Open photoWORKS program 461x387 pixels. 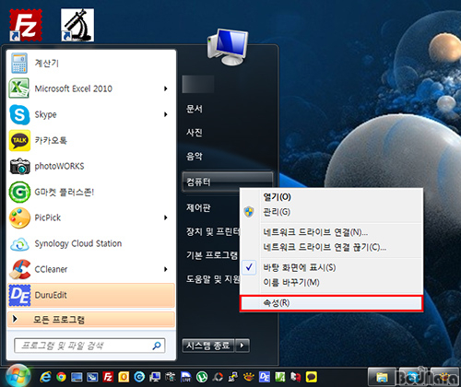click(91, 166)
